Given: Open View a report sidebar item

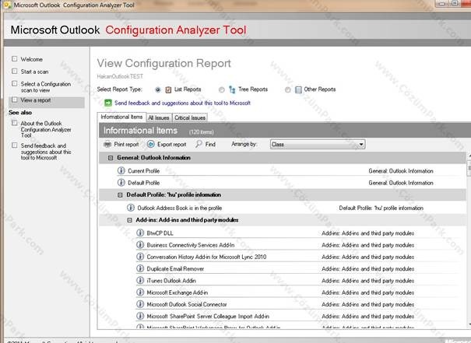Looking at the screenshot, I should pyautogui.click(x=36, y=100).
